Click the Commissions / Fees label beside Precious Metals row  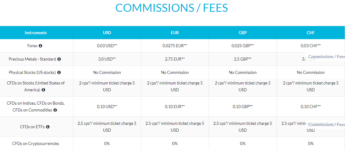tap(326, 57)
